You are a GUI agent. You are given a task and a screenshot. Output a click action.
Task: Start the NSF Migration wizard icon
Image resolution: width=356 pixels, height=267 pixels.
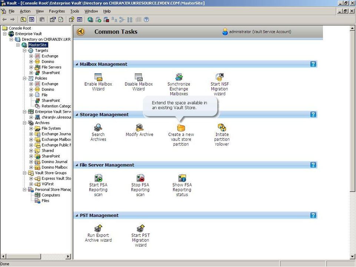coord(220,77)
